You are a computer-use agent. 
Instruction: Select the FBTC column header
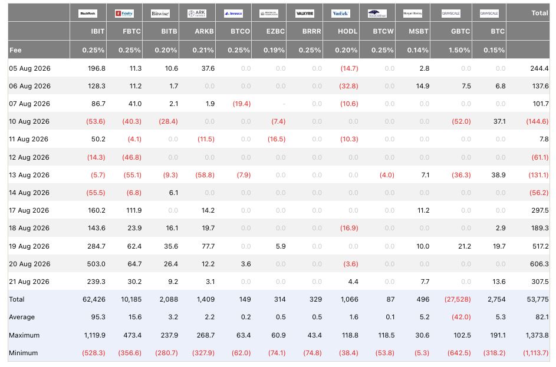tap(131, 31)
